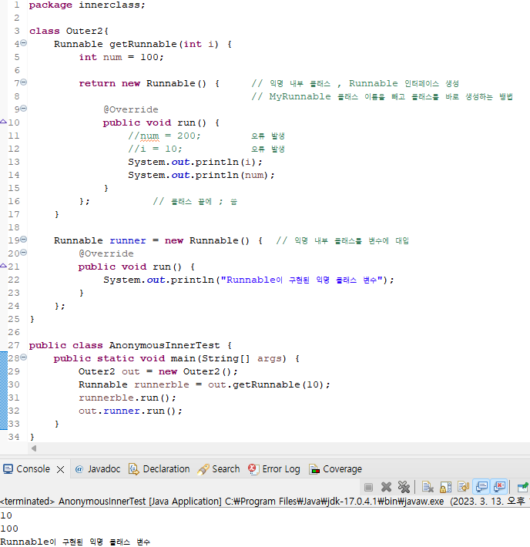Click override marker triangle at line 10

pyautogui.click(x=4, y=122)
